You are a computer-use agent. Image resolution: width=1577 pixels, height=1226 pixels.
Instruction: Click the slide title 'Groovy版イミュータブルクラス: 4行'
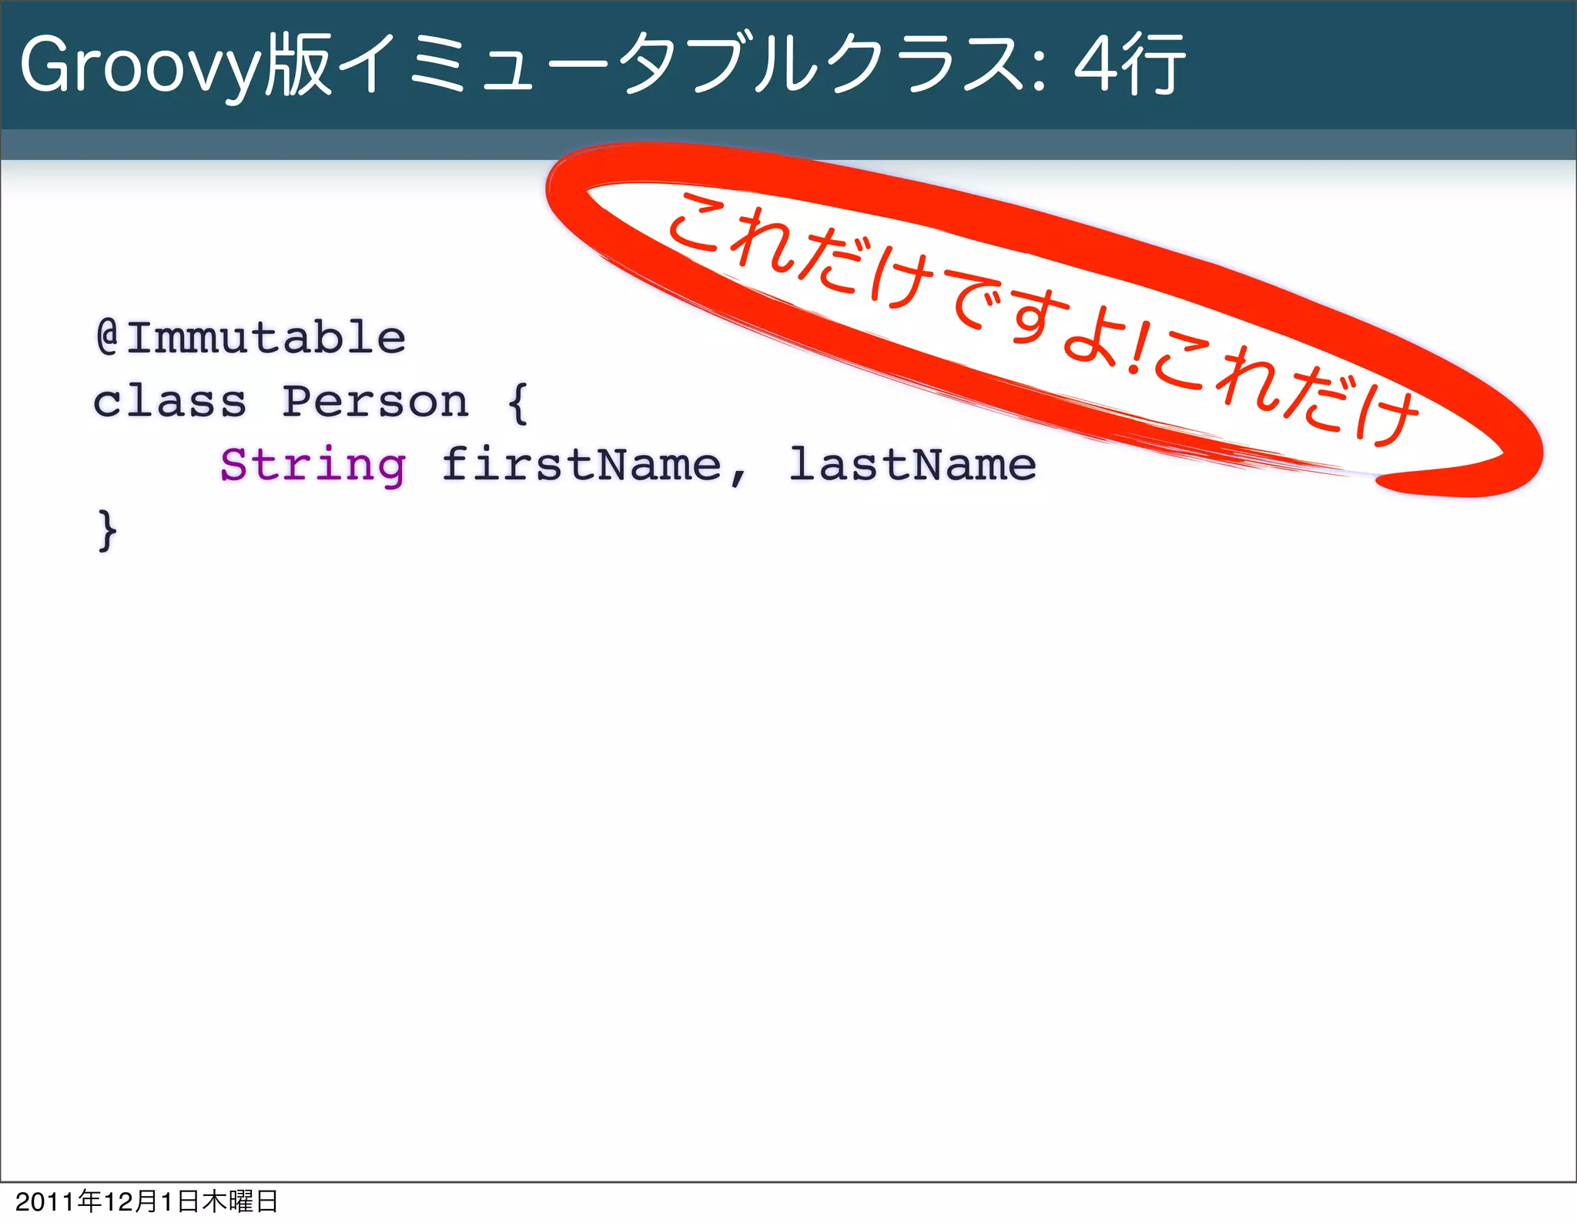(602, 66)
